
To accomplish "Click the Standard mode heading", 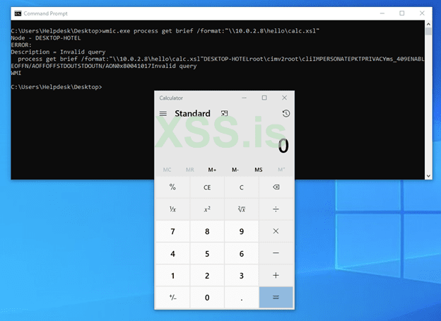I will click(x=192, y=113).
